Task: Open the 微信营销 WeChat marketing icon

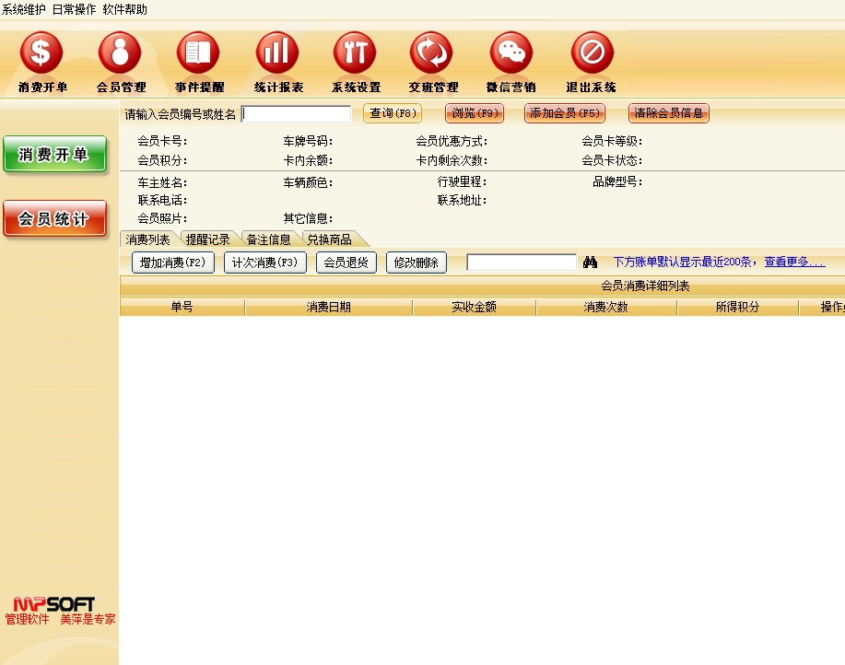Action: (x=511, y=54)
